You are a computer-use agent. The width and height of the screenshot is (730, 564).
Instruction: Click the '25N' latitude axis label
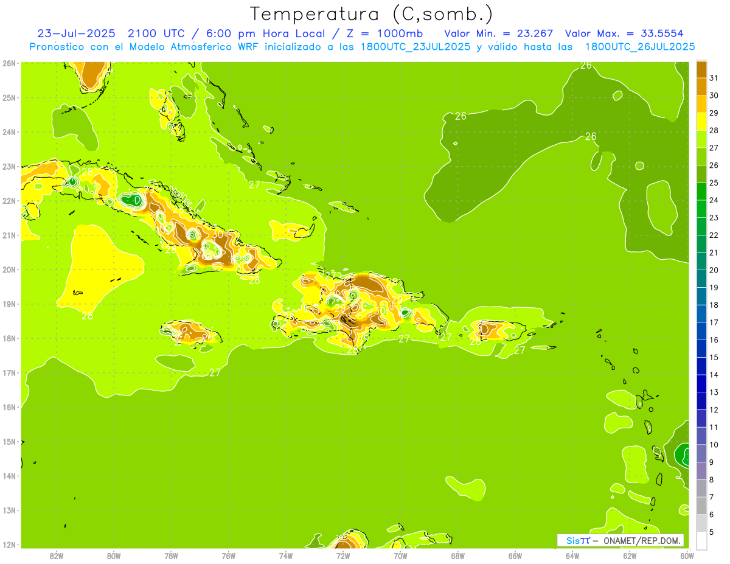pos(9,97)
